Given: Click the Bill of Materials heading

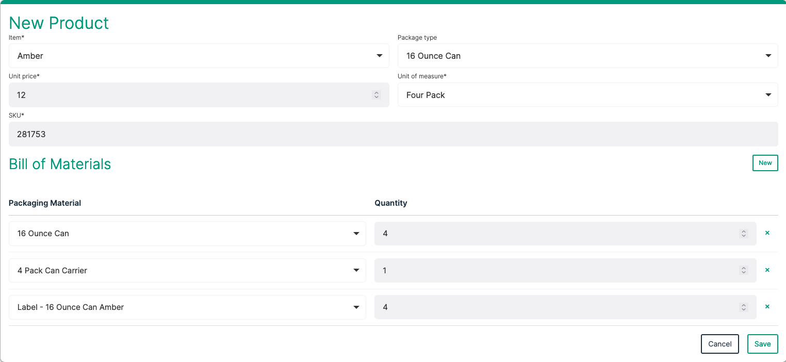Looking at the screenshot, I should pyautogui.click(x=60, y=164).
